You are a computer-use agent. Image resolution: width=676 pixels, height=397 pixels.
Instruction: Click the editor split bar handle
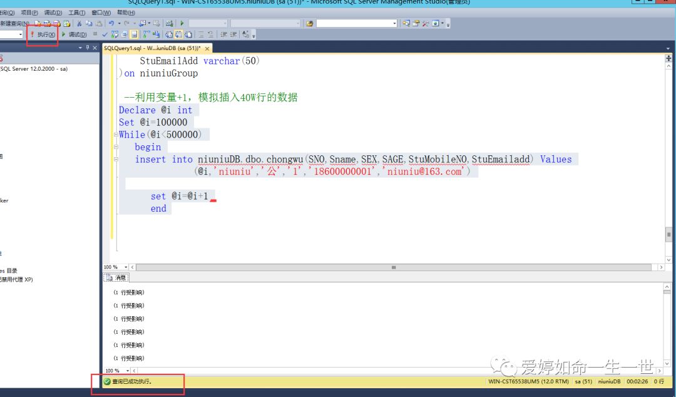[668, 58]
